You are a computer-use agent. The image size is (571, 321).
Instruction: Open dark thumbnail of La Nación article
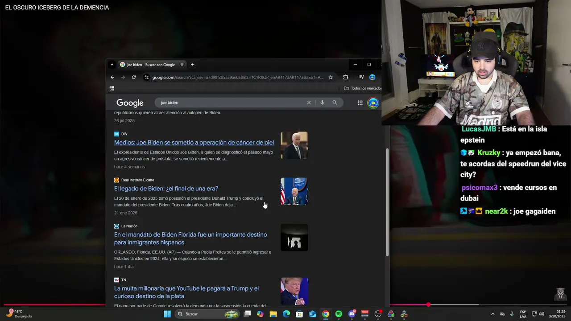click(294, 237)
